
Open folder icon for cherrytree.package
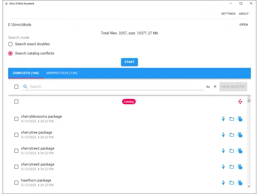click(x=231, y=135)
